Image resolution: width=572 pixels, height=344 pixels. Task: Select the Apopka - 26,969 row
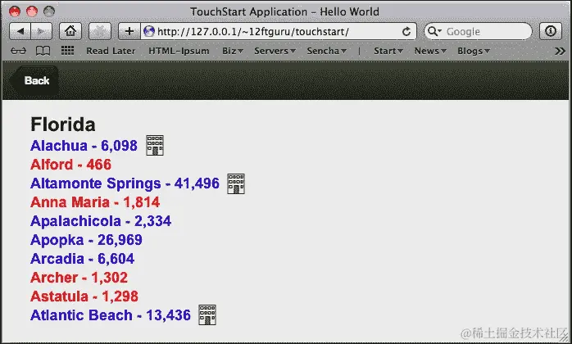click(x=86, y=240)
